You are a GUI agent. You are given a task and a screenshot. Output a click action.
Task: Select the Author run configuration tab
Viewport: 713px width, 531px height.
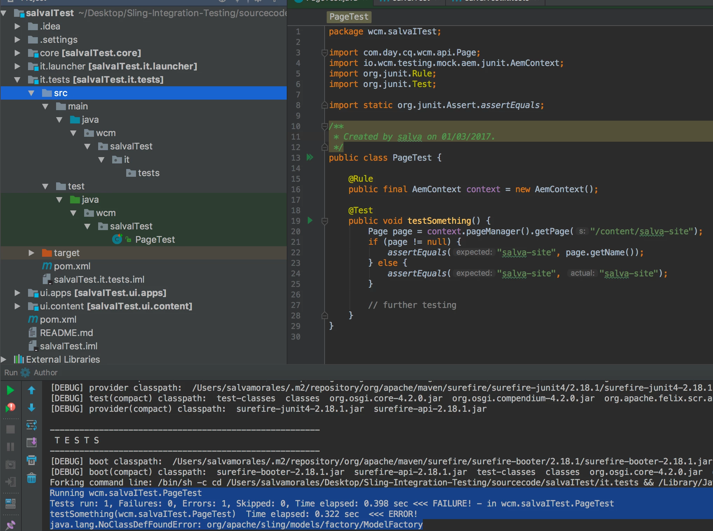45,372
